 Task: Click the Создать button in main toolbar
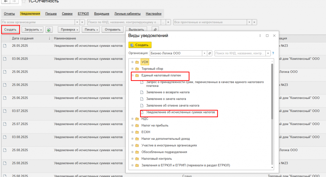10,30
